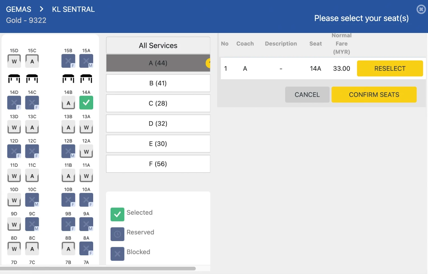Select window seat 10D
428x274 pixels.
pyautogui.click(x=14, y=200)
